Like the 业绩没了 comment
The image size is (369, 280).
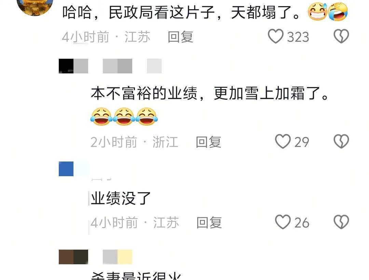click(x=283, y=222)
